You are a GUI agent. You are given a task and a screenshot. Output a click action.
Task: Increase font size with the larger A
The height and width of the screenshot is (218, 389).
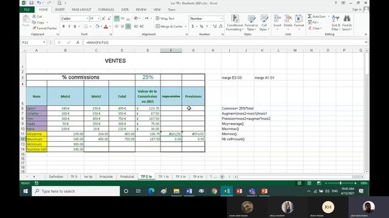[103, 19]
